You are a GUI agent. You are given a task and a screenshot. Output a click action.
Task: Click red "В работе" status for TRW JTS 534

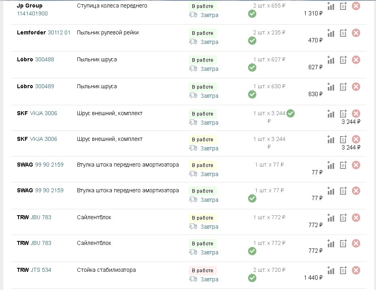point(203,271)
